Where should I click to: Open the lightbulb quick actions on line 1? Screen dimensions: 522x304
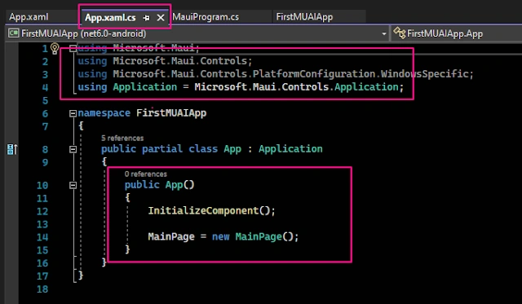point(55,49)
